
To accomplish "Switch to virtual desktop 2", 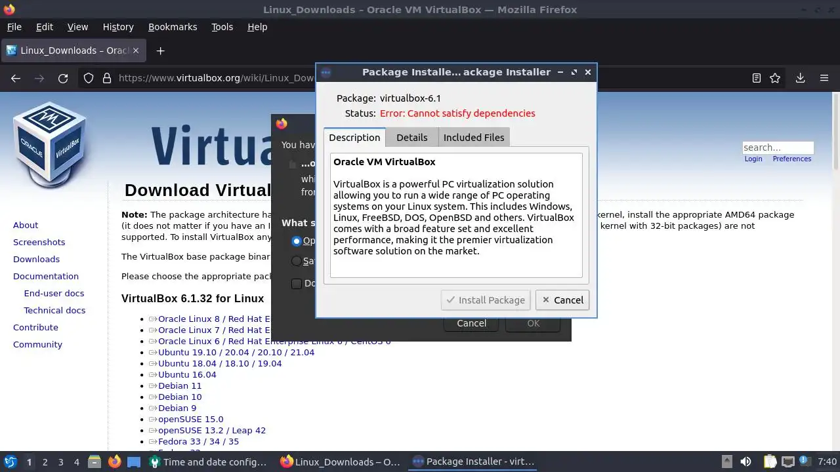I will (45, 462).
